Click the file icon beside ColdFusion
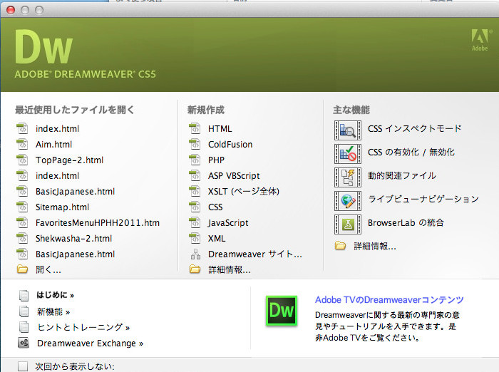 click(195, 144)
